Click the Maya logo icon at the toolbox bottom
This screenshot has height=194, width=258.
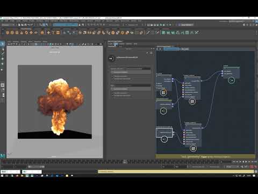(x=3, y=156)
